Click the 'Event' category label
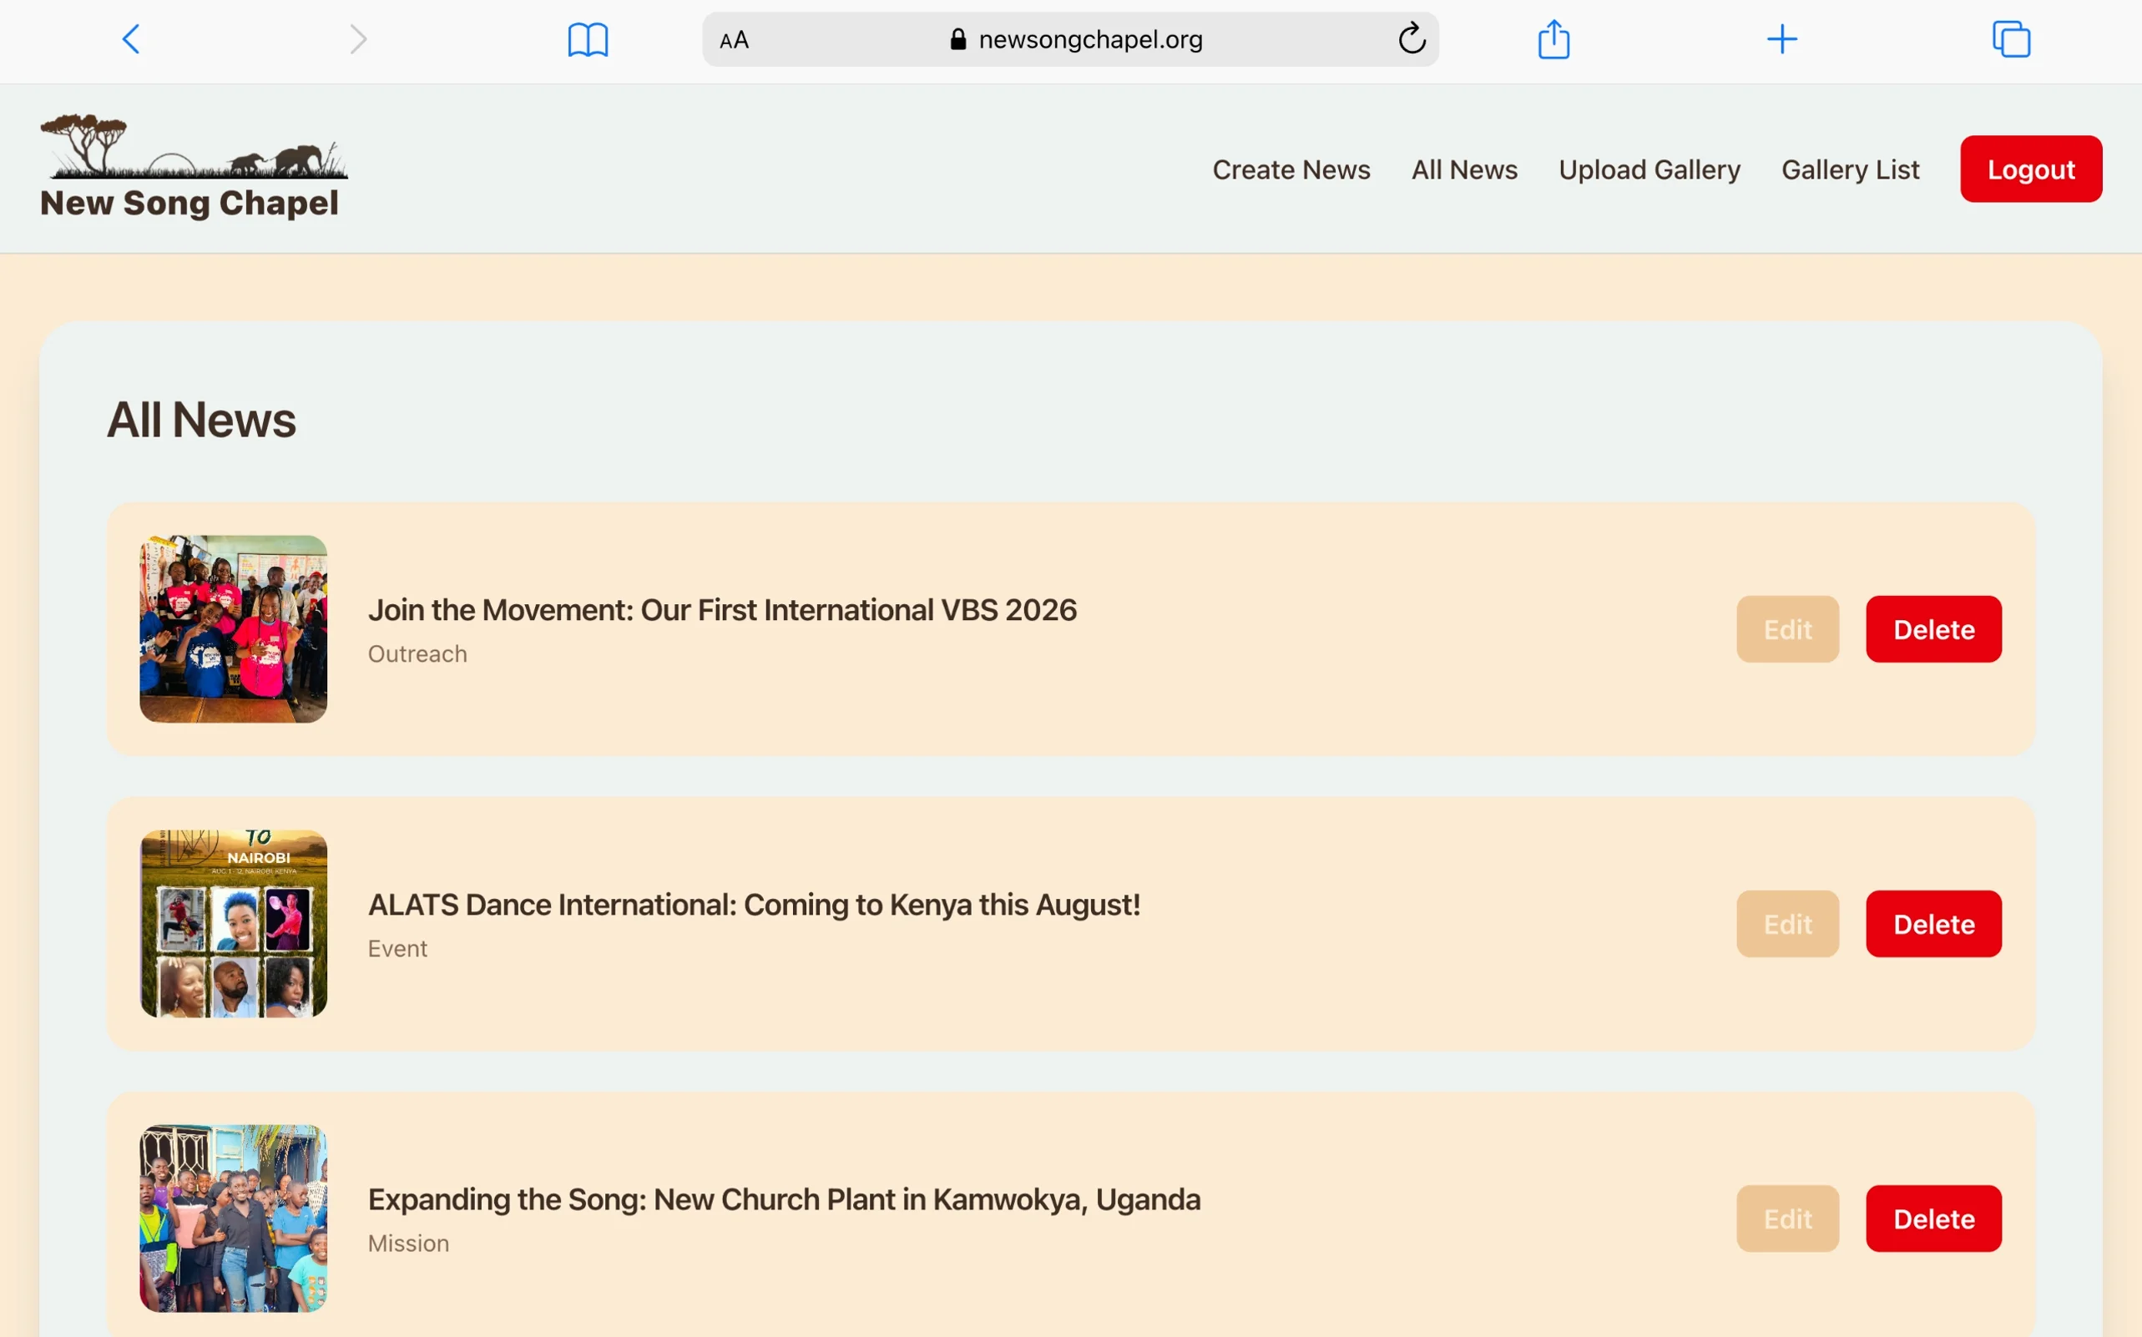 point(397,948)
